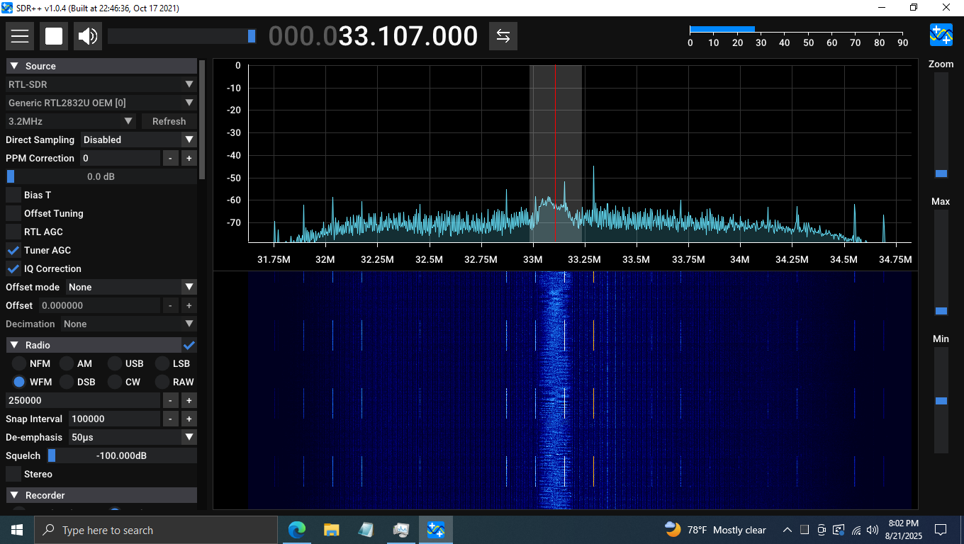
Task: Mute the audio speaker icon
Action: 88,36
